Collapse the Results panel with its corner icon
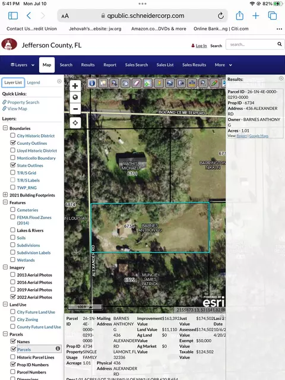This screenshot has width=285, height=380. (x=281, y=78)
